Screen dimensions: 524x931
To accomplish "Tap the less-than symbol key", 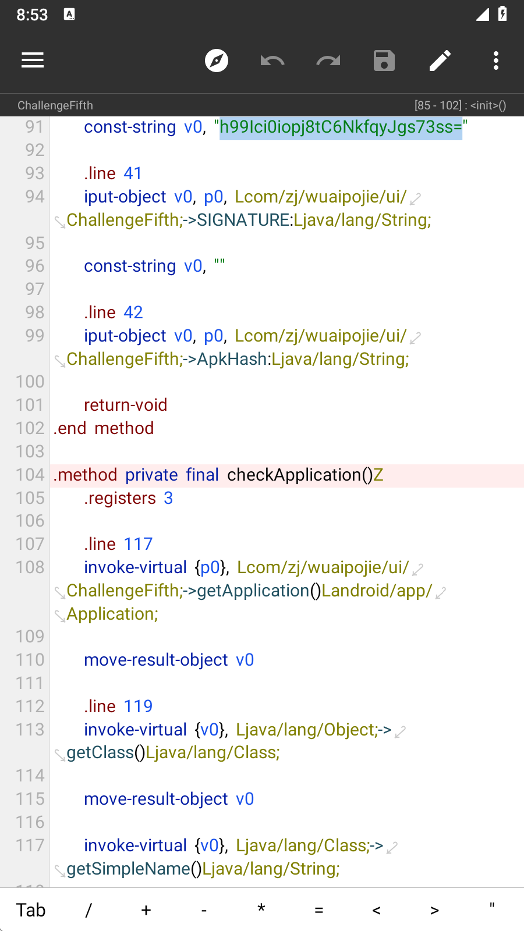I will tap(377, 910).
